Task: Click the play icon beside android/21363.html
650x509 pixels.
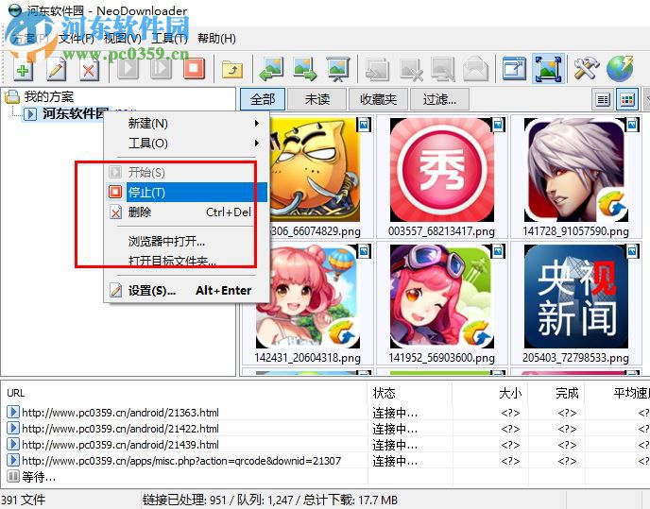Action: pos(13,412)
